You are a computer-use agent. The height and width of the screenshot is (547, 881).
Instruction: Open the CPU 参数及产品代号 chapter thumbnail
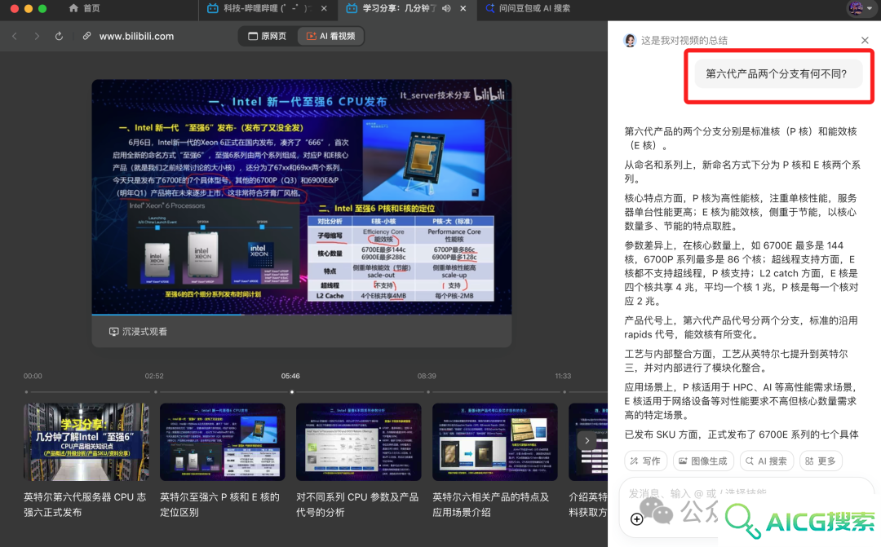tap(358, 442)
